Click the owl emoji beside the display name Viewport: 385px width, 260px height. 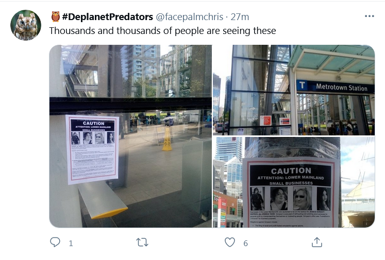[x=56, y=16]
